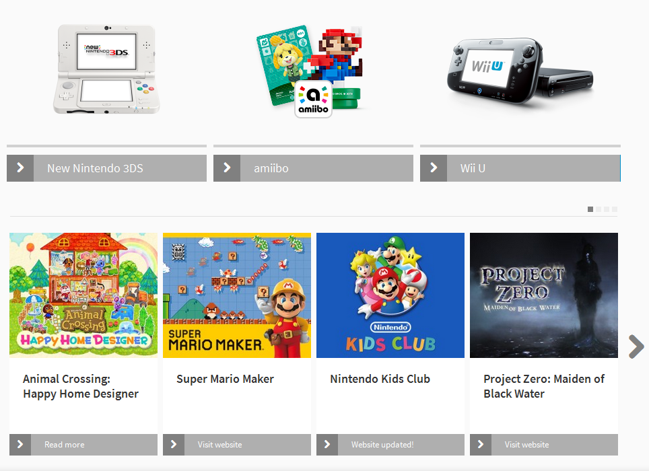Open the Nintendo Kids Club thumbnail
This screenshot has width=649, height=471.
pyautogui.click(x=390, y=295)
